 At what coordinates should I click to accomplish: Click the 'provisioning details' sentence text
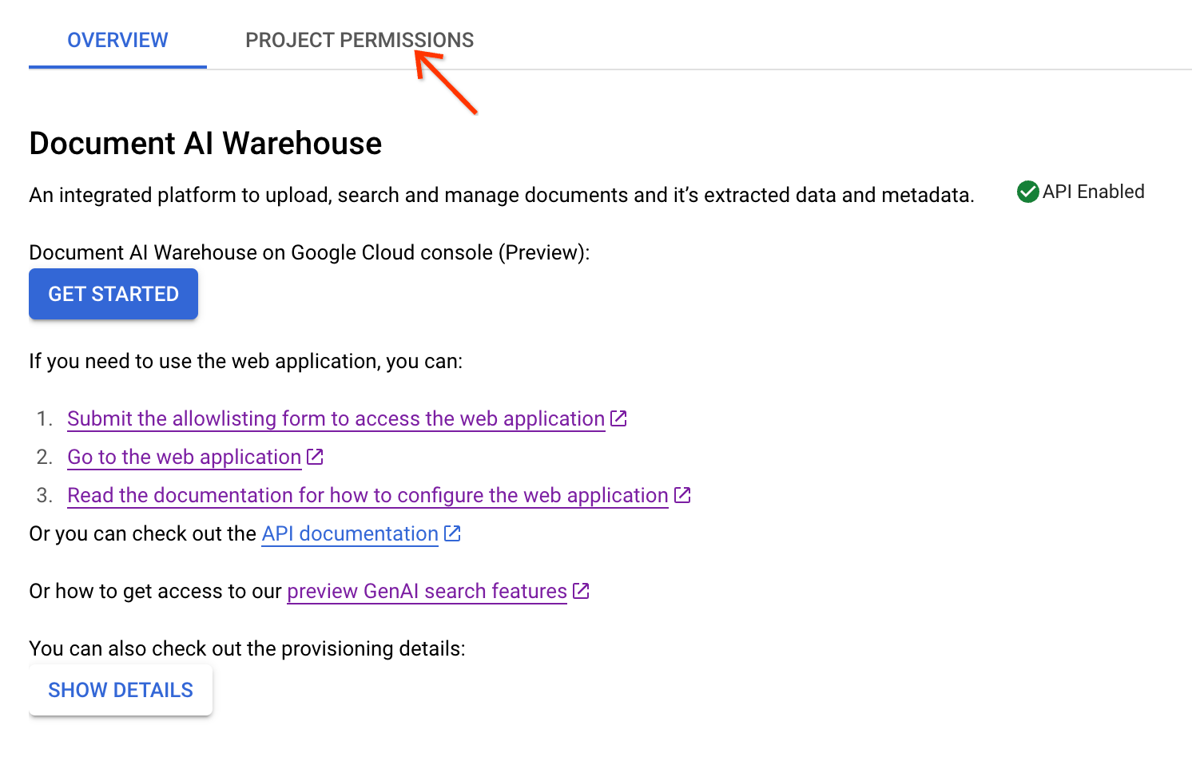click(247, 648)
